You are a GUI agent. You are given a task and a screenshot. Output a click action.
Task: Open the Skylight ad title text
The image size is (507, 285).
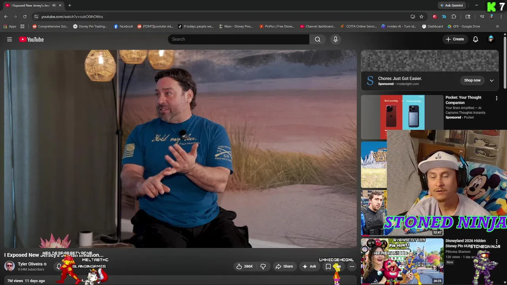point(400,78)
